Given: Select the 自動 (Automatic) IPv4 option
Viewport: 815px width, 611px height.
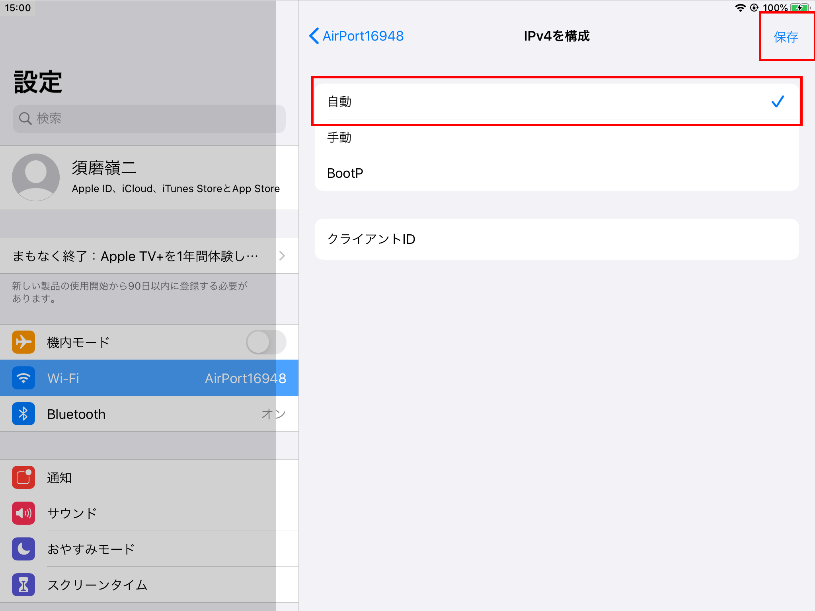Looking at the screenshot, I should pos(556,102).
